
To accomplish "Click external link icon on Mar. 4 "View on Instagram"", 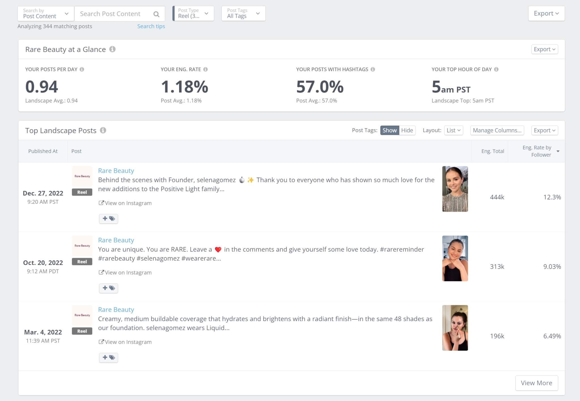I will 101,342.
